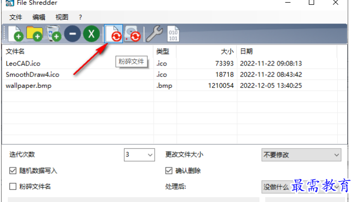Click the Add Folder toolbar icon

[x=35, y=34]
